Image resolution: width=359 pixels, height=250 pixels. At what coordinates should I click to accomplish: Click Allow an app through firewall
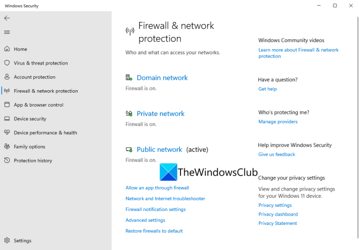click(157, 188)
